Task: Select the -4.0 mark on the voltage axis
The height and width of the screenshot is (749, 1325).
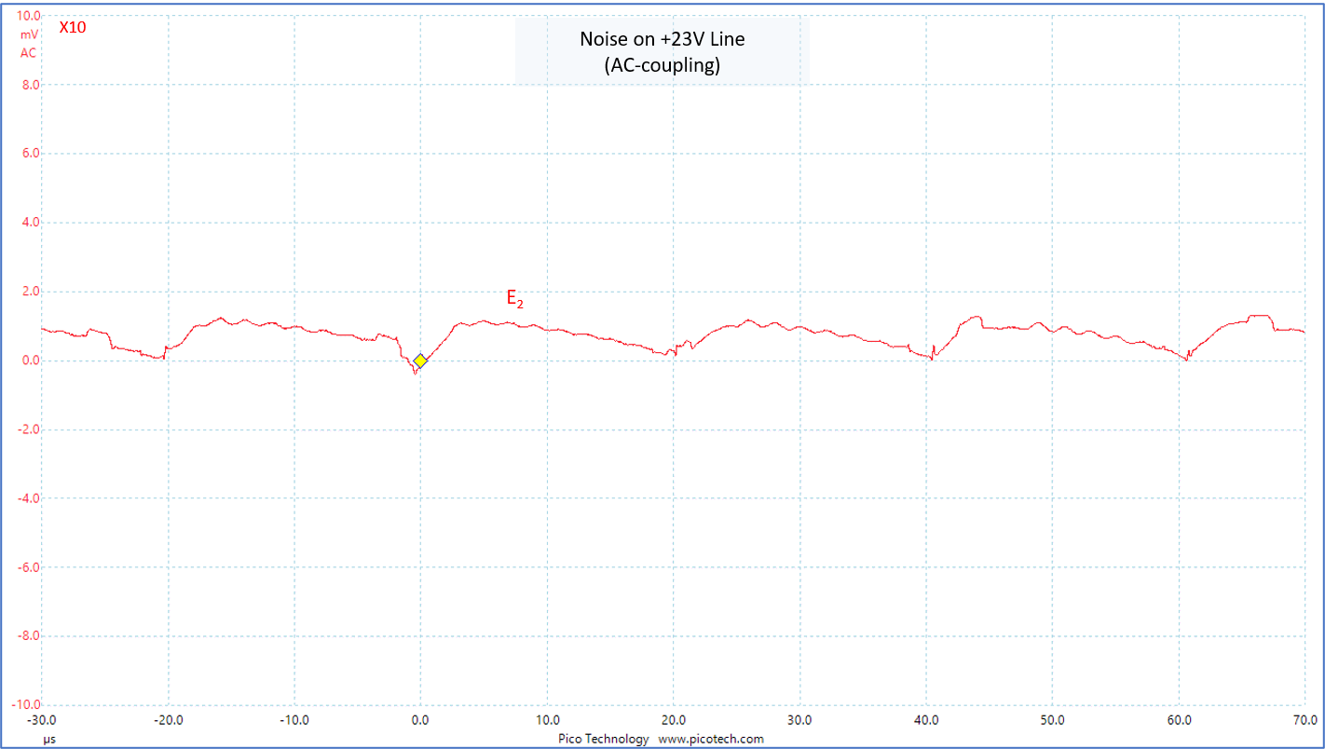Action: (x=26, y=498)
